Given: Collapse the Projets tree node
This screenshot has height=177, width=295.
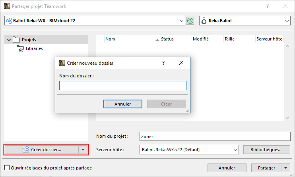Looking at the screenshot, I should coord(9,40).
